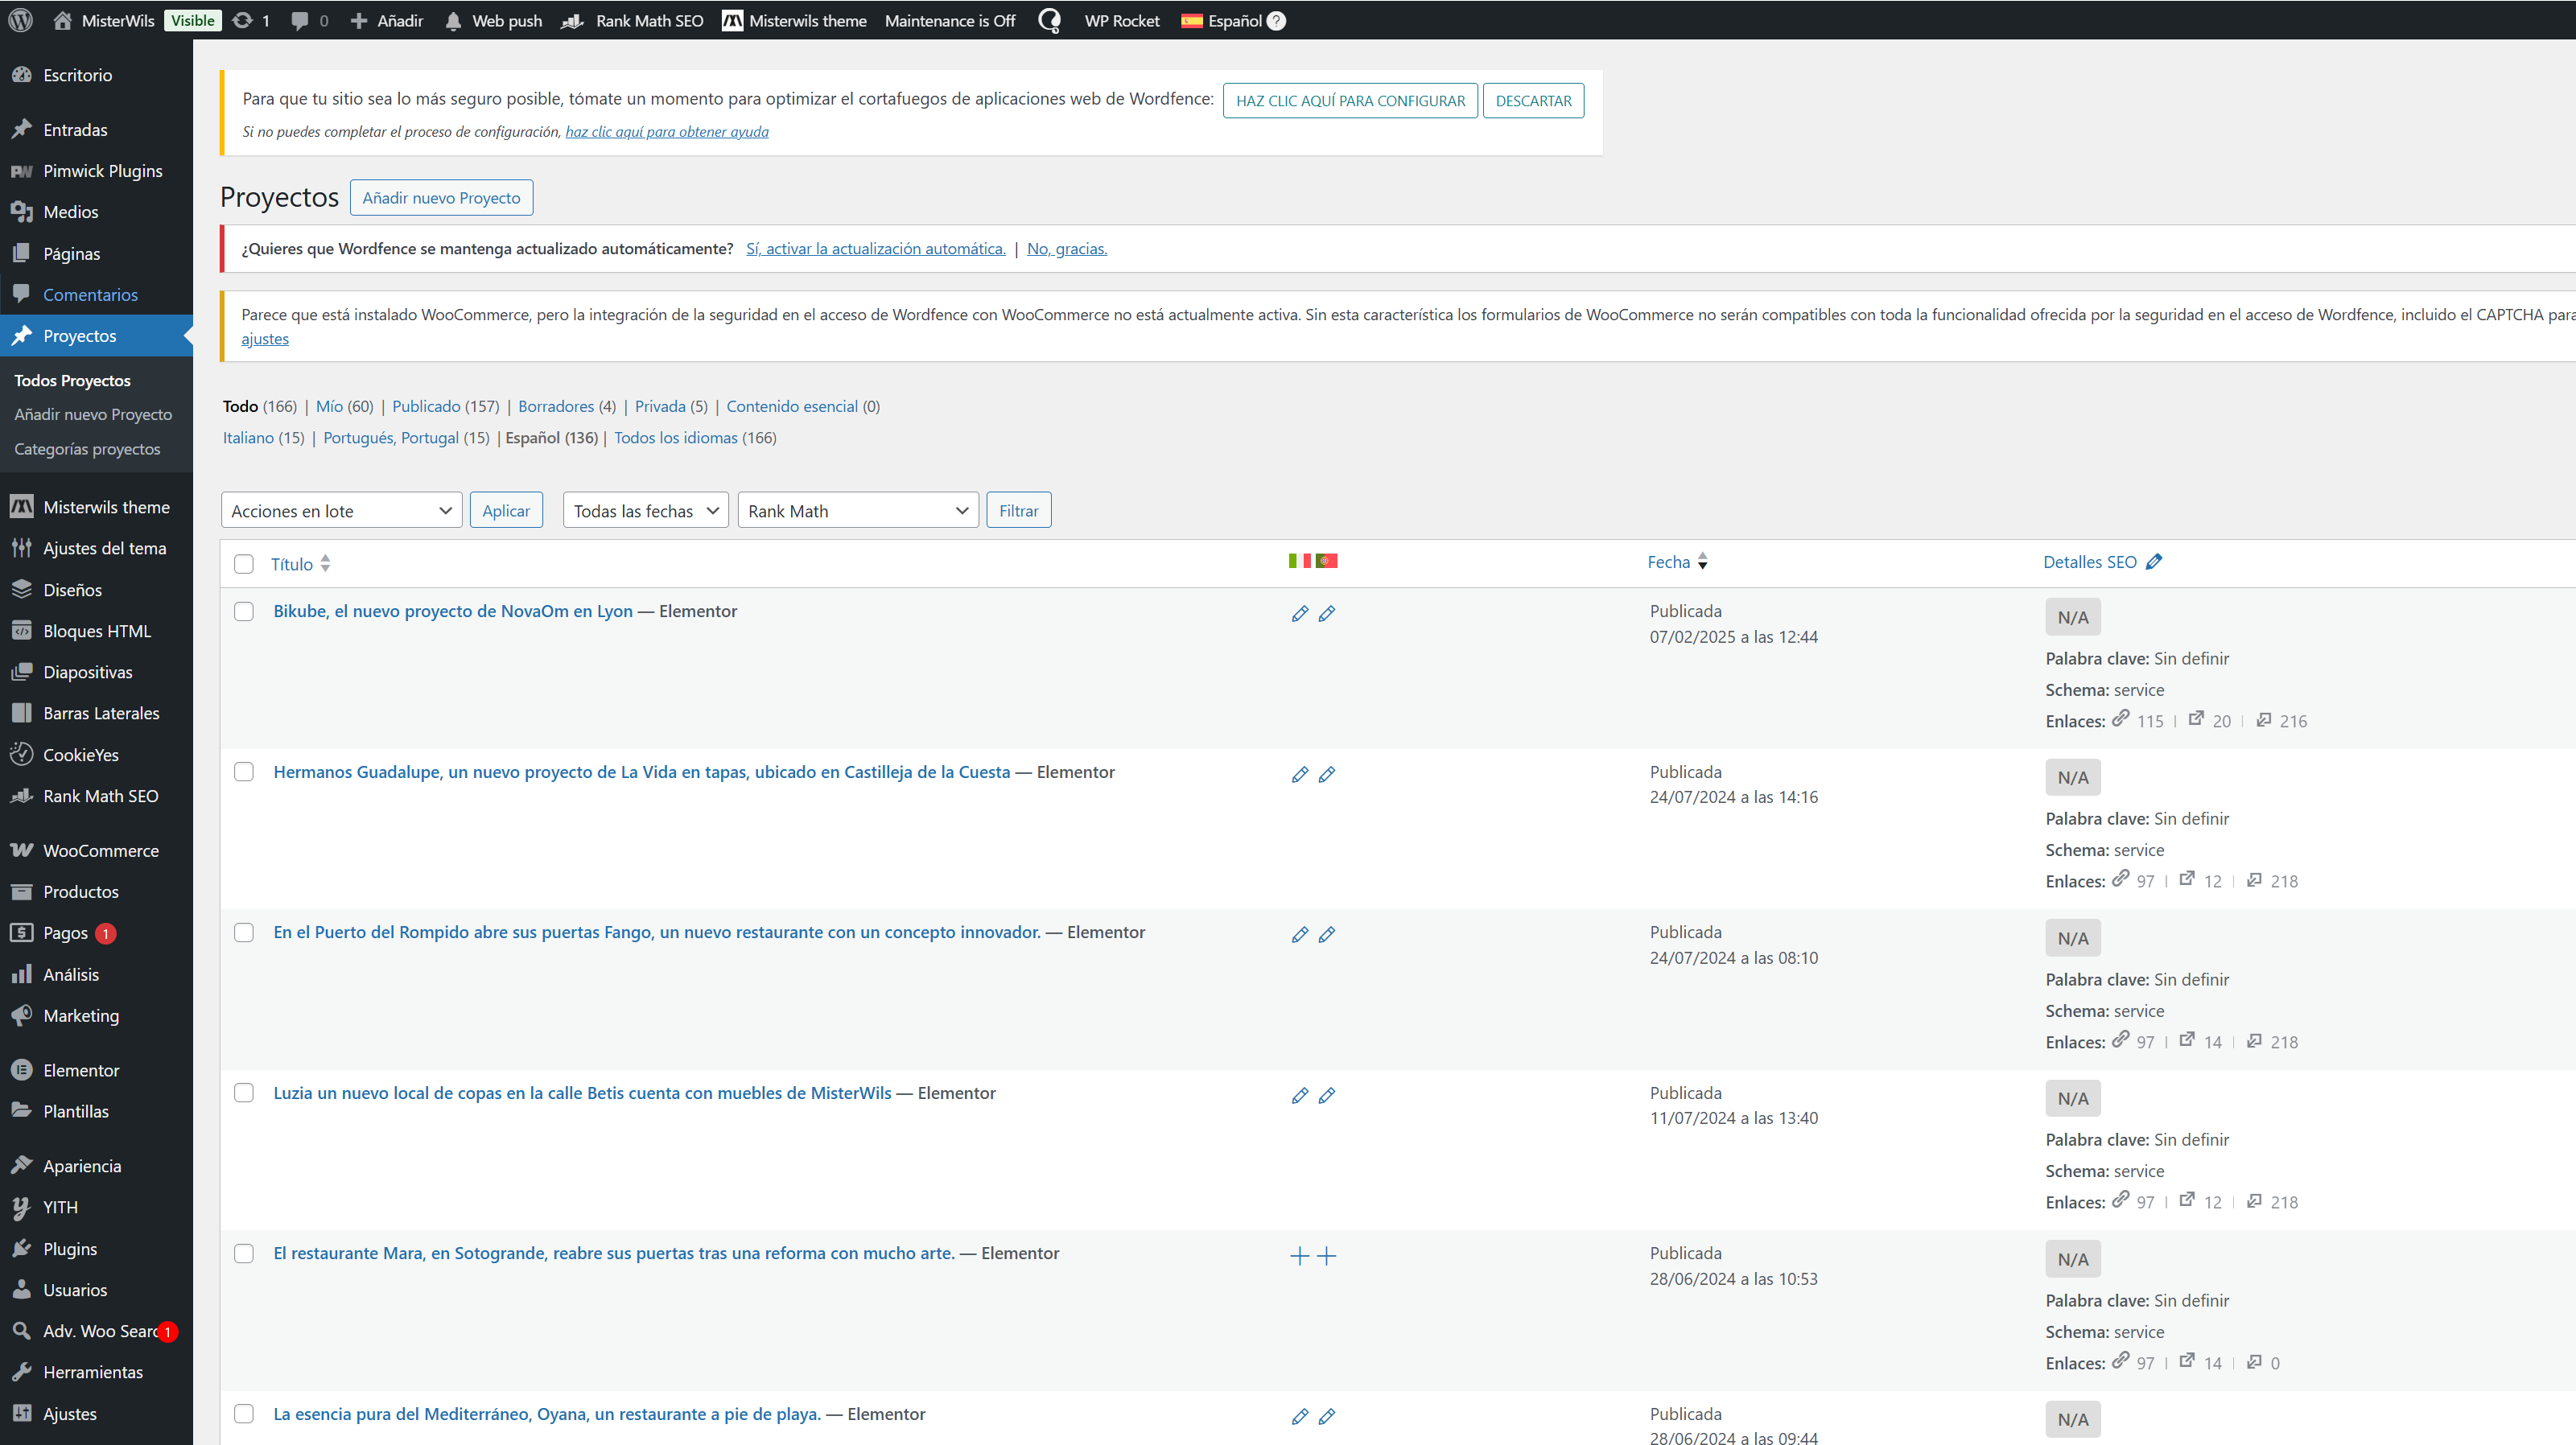Open Categorías proyectos submenu item
Image resolution: width=2576 pixels, height=1445 pixels.
[x=87, y=449]
